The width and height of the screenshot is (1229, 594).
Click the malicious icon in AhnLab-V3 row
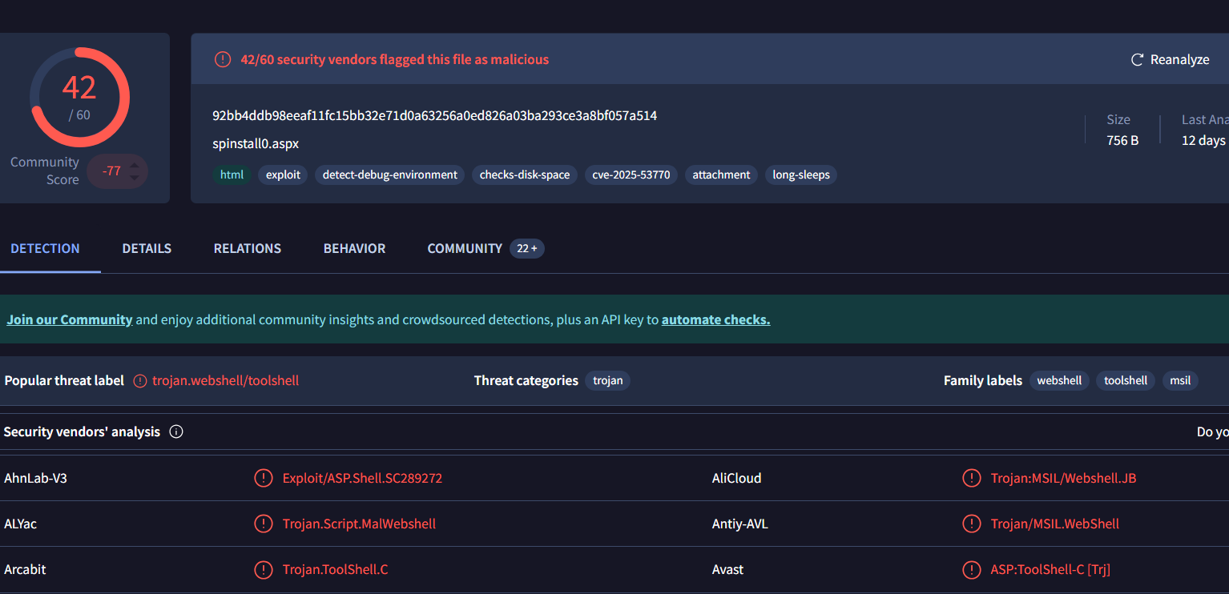tap(263, 479)
